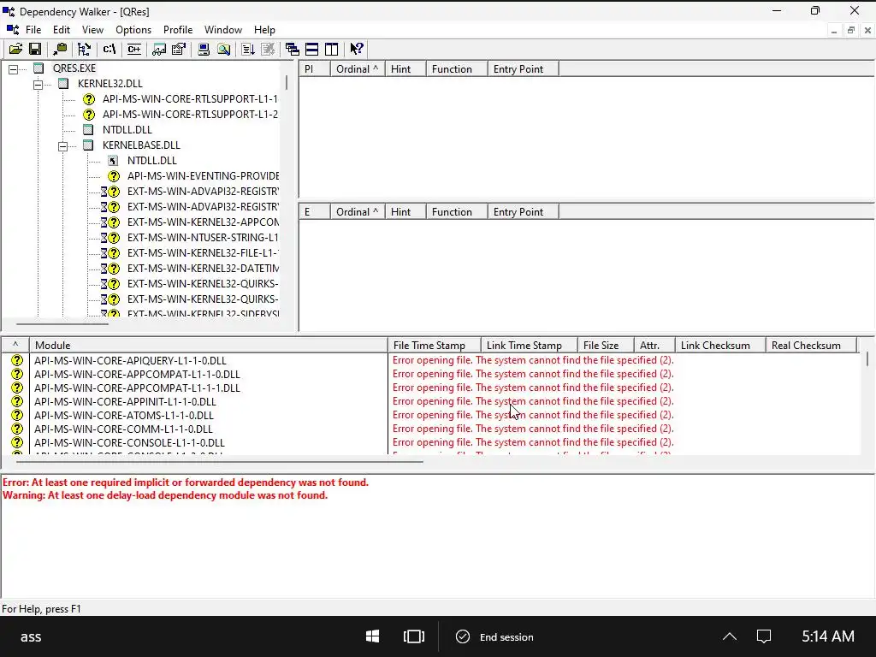Open the Profile menu
Viewport: 876px width, 657px height.
[178, 30]
